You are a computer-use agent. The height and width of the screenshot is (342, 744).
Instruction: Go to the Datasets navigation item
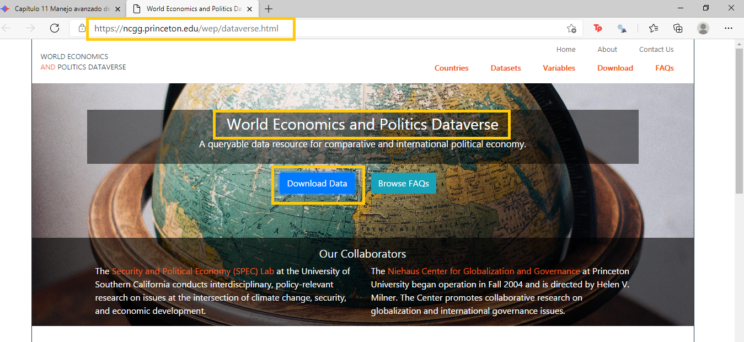click(505, 68)
